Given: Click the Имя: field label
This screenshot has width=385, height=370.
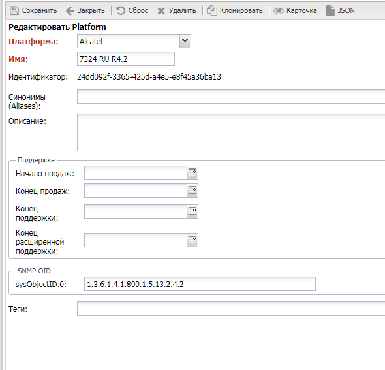Looking at the screenshot, I should 18,59.
